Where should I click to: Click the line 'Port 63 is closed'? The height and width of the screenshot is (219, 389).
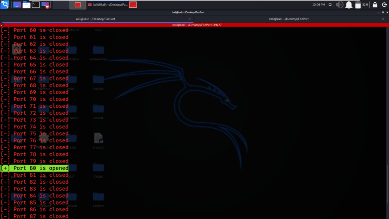[x=35, y=51]
